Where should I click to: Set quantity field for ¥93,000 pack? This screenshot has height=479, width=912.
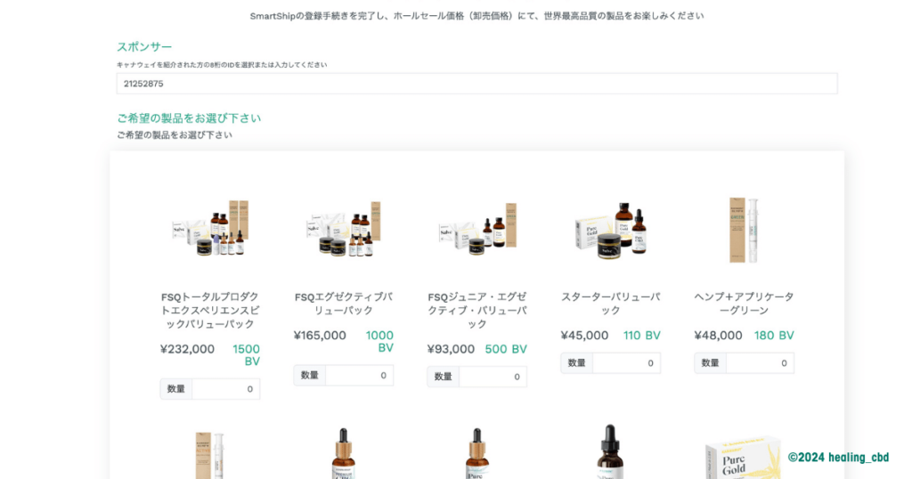(x=493, y=377)
